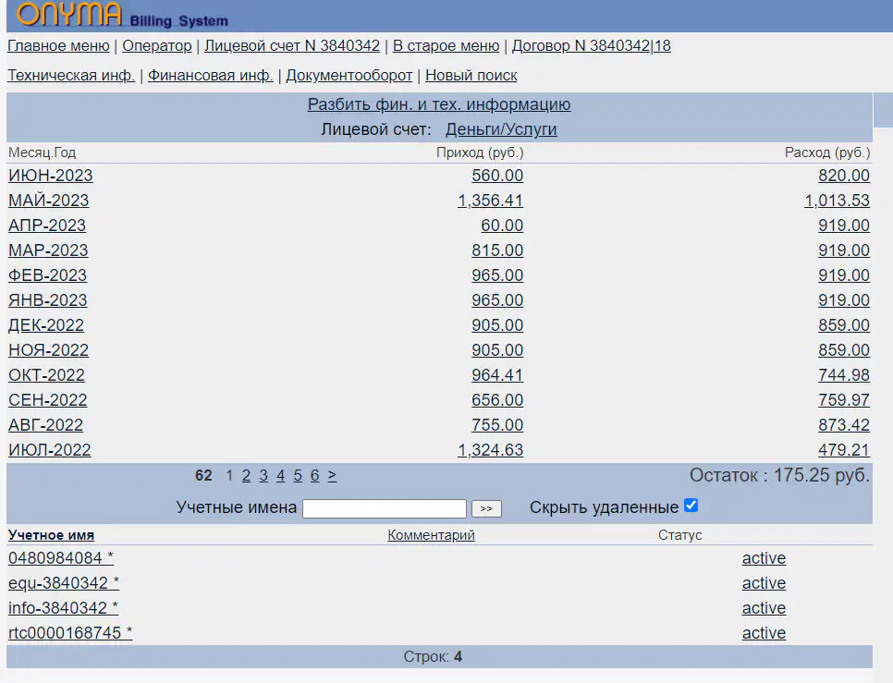Click the next page arrow >
The width and height of the screenshot is (893, 683).
pos(332,475)
